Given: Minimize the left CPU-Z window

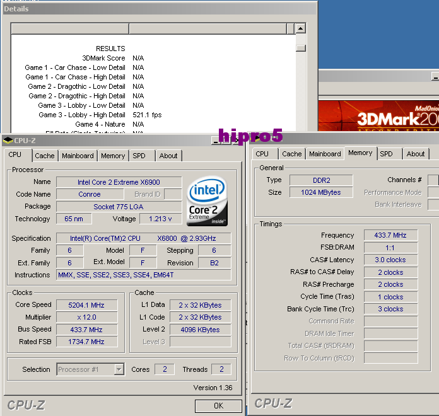Looking at the screenshot, I should pos(215,141).
